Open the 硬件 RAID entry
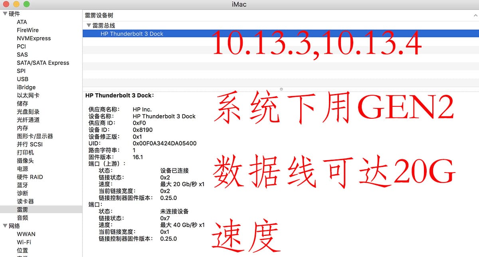The height and width of the screenshot is (257, 479). [30, 177]
